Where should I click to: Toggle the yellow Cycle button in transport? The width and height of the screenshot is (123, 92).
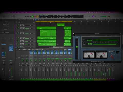(37, 16)
